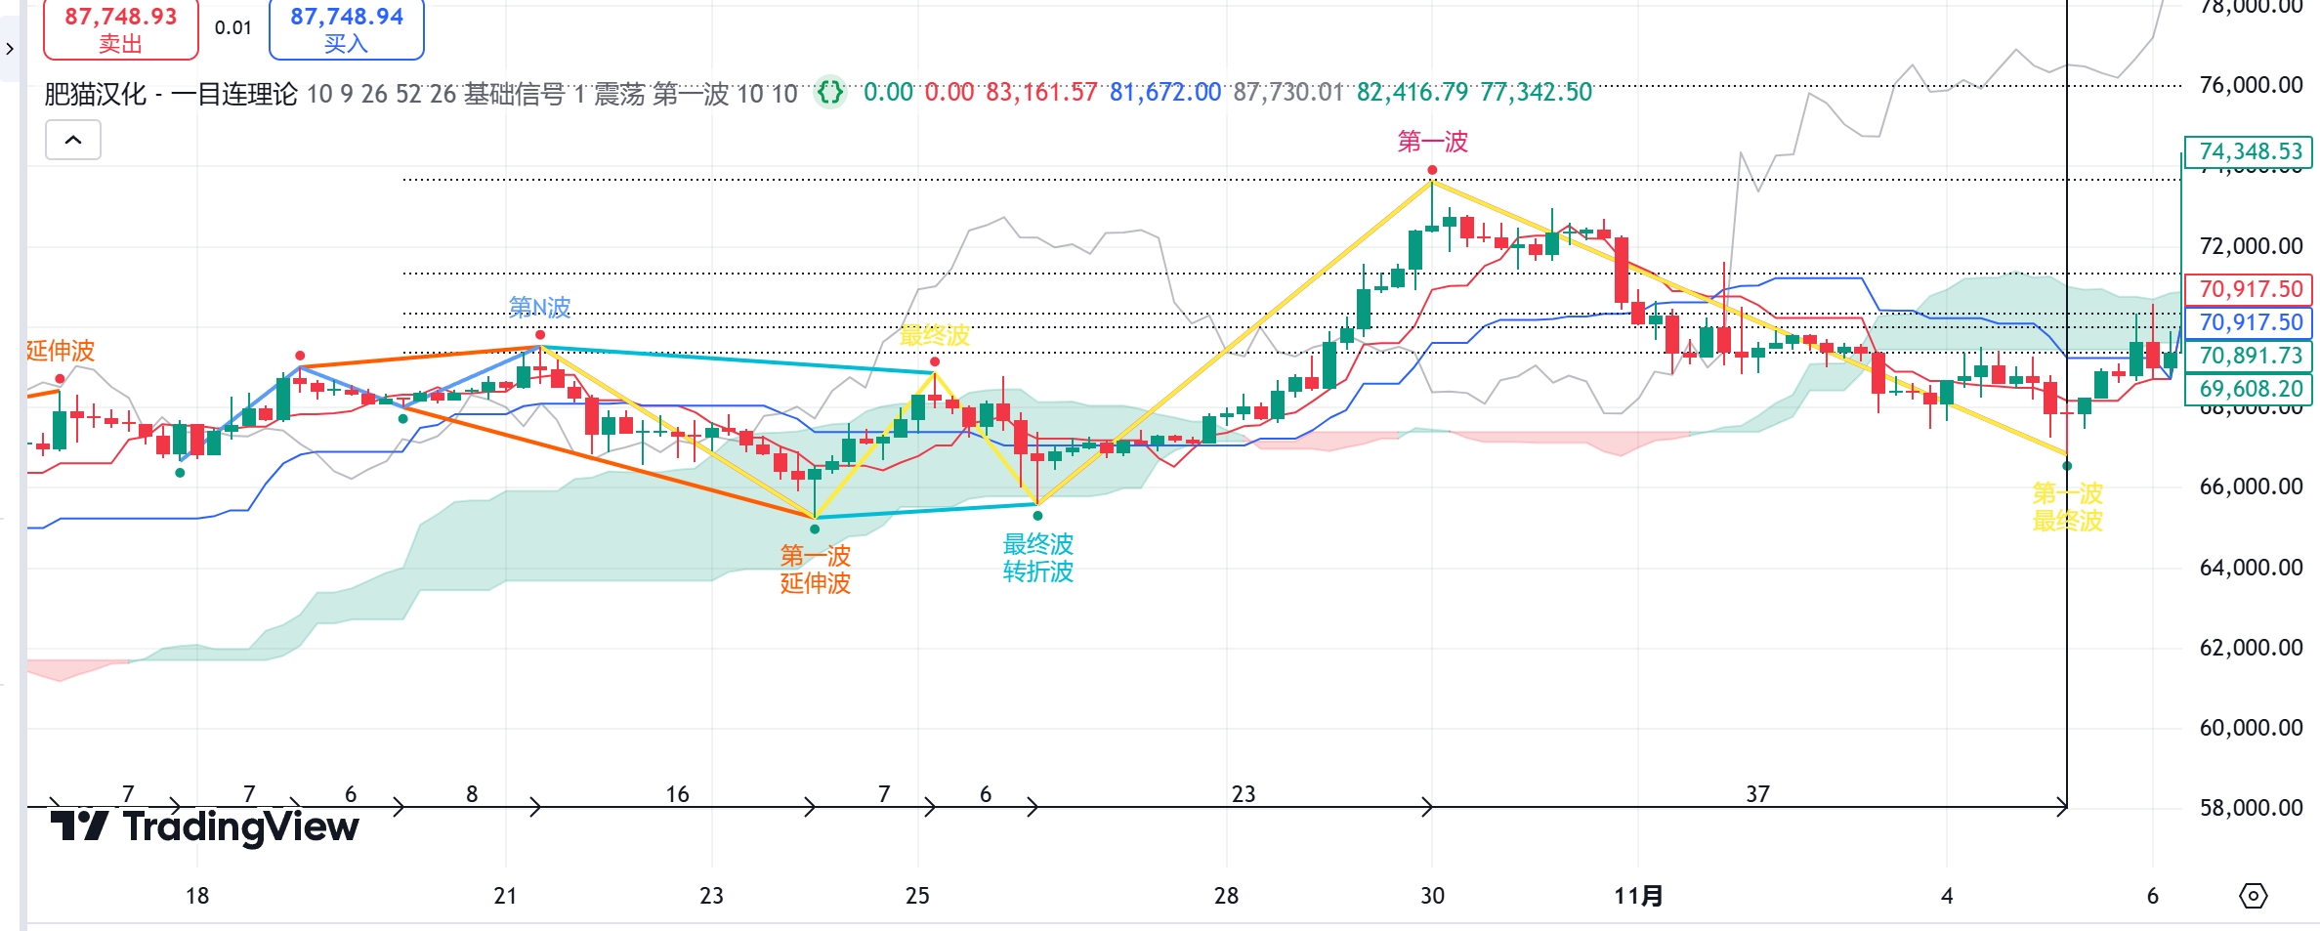Click the indicator value 82,416.79
Image resolution: width=2320 pixels, height=931 pixels.
pyautogui.click(x=1413, y=93)
